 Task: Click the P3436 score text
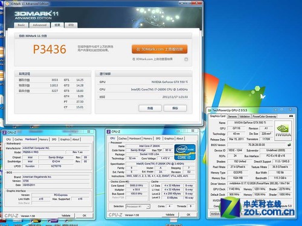(50, 49)
